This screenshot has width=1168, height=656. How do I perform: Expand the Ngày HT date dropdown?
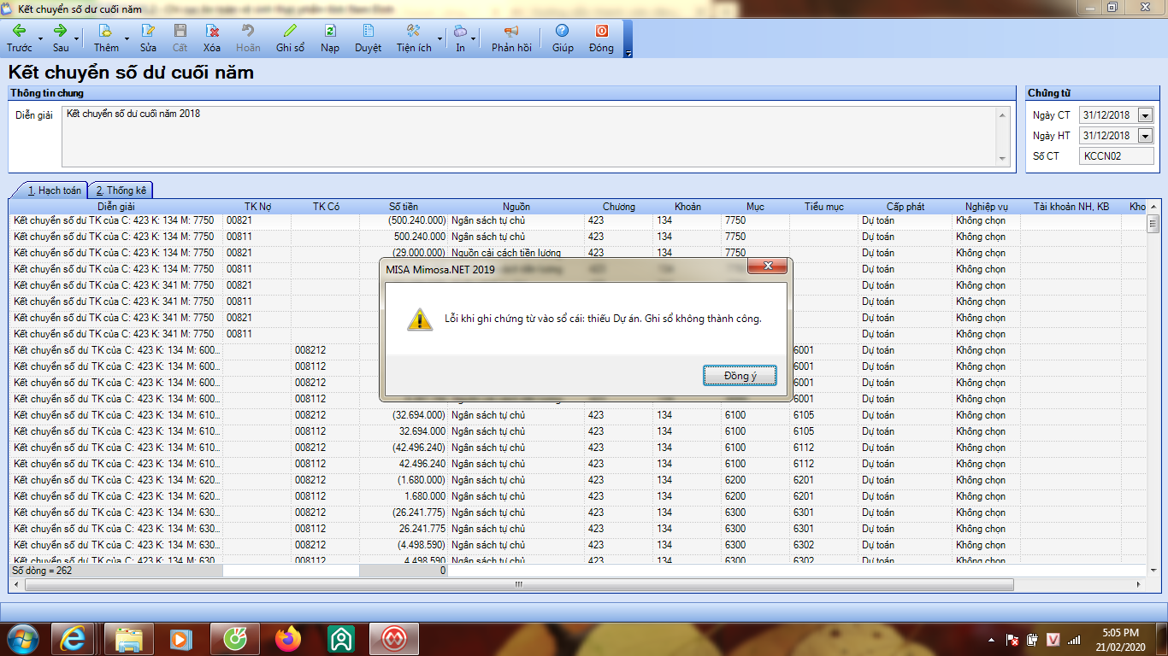click(1145, 136)
